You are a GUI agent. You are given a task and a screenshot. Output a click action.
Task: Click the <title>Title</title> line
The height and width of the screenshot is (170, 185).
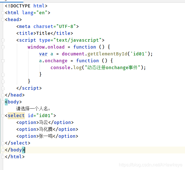[x=44, y=33]
